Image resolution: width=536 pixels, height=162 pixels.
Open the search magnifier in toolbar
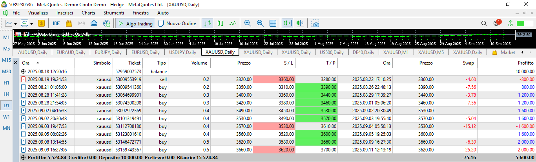coord(484,23)
